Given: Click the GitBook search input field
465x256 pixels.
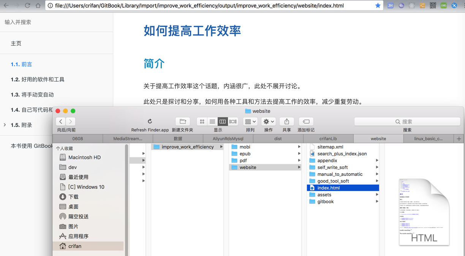Looking at the screenshot, I should pyautogui.click(x=56, y=22).
